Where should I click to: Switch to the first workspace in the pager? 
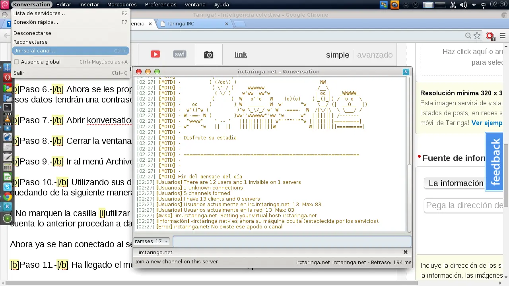pos(428,5)
